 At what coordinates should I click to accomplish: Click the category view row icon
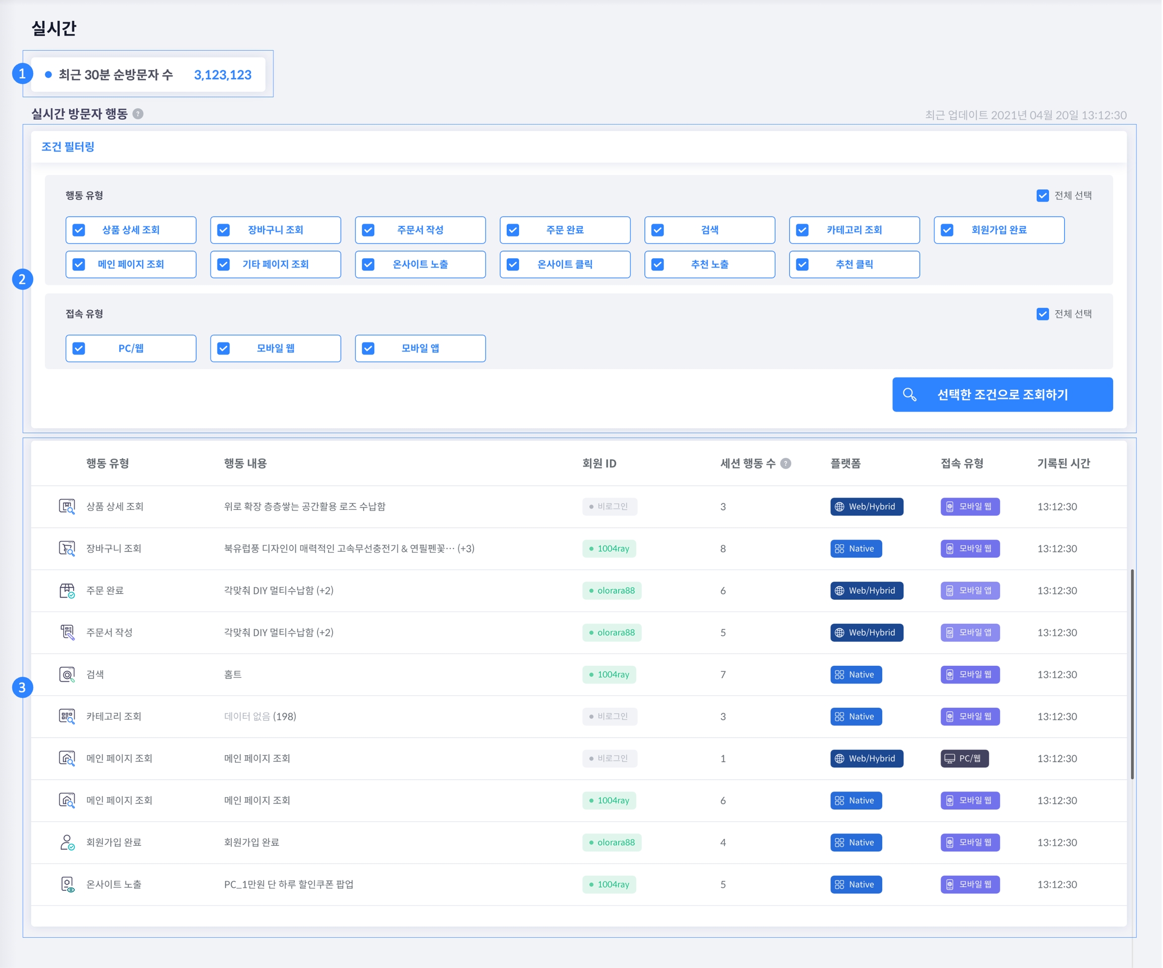[67, 716]
